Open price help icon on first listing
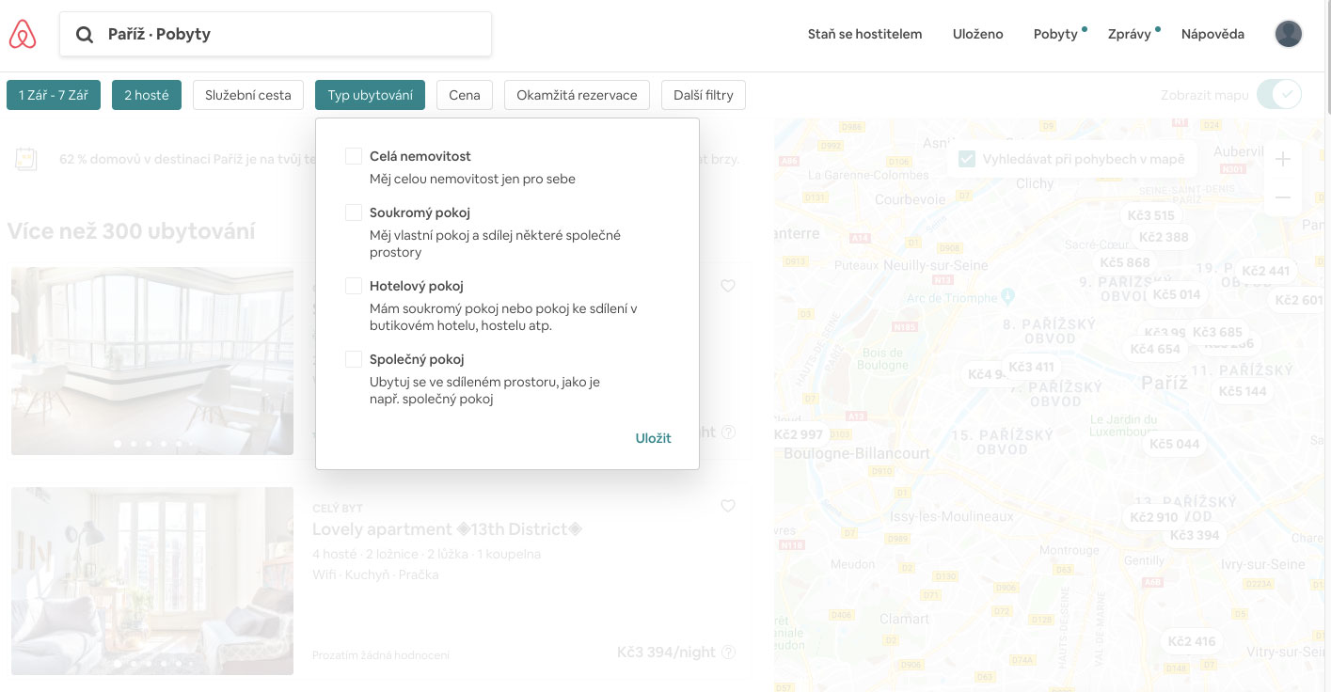Viewport: 1331px width, 692px height. pyautogui.click(x=728, y=432)
